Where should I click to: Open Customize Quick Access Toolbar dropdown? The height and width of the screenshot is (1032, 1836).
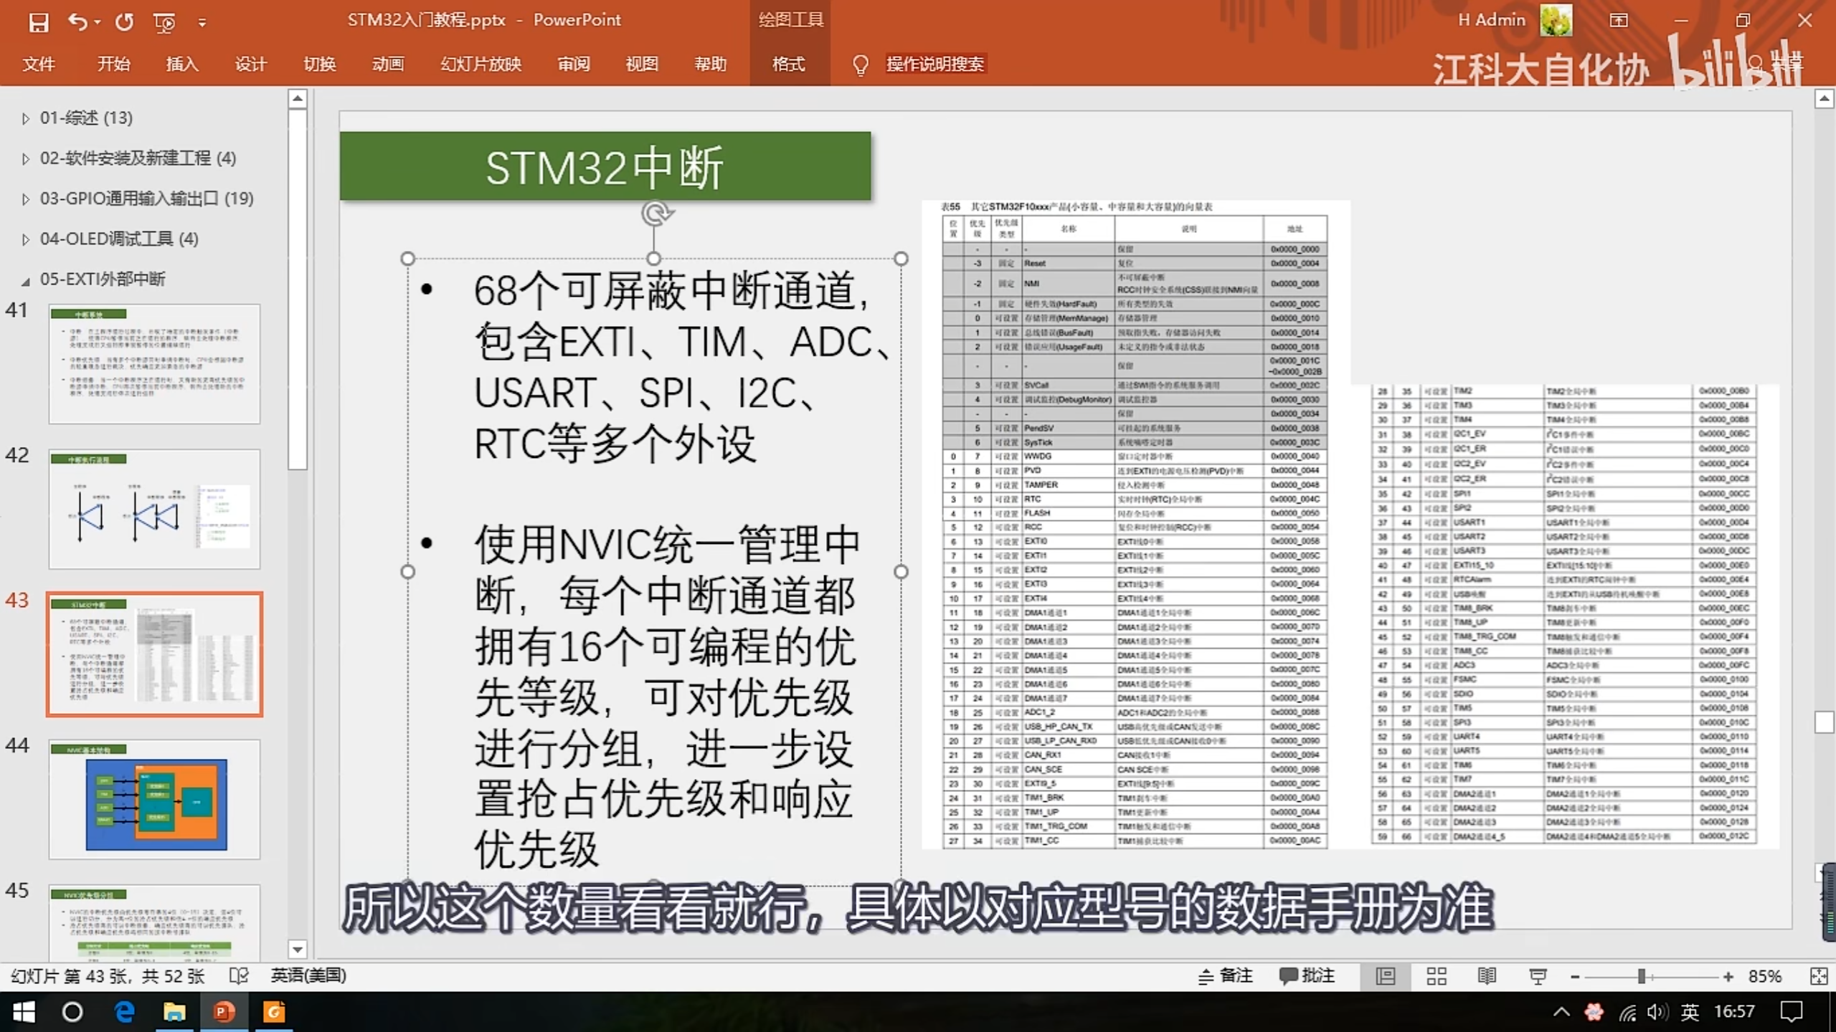tap(202, 23)
